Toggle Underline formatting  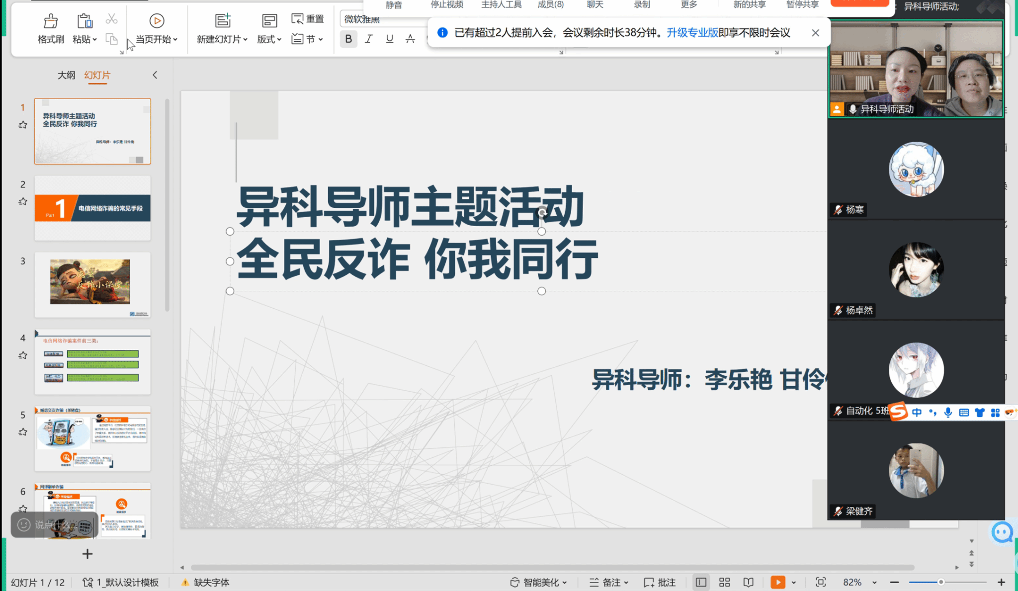tap(389, 39)
